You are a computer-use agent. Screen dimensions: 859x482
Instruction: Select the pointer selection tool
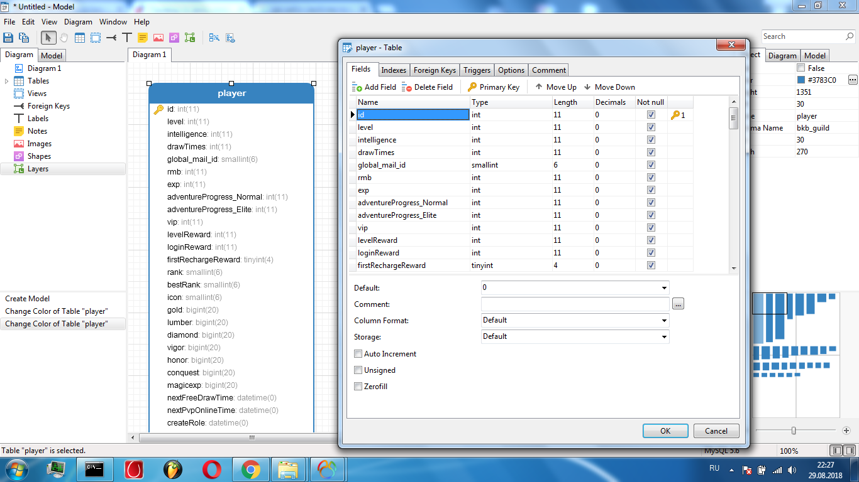[x=48, y=38]
